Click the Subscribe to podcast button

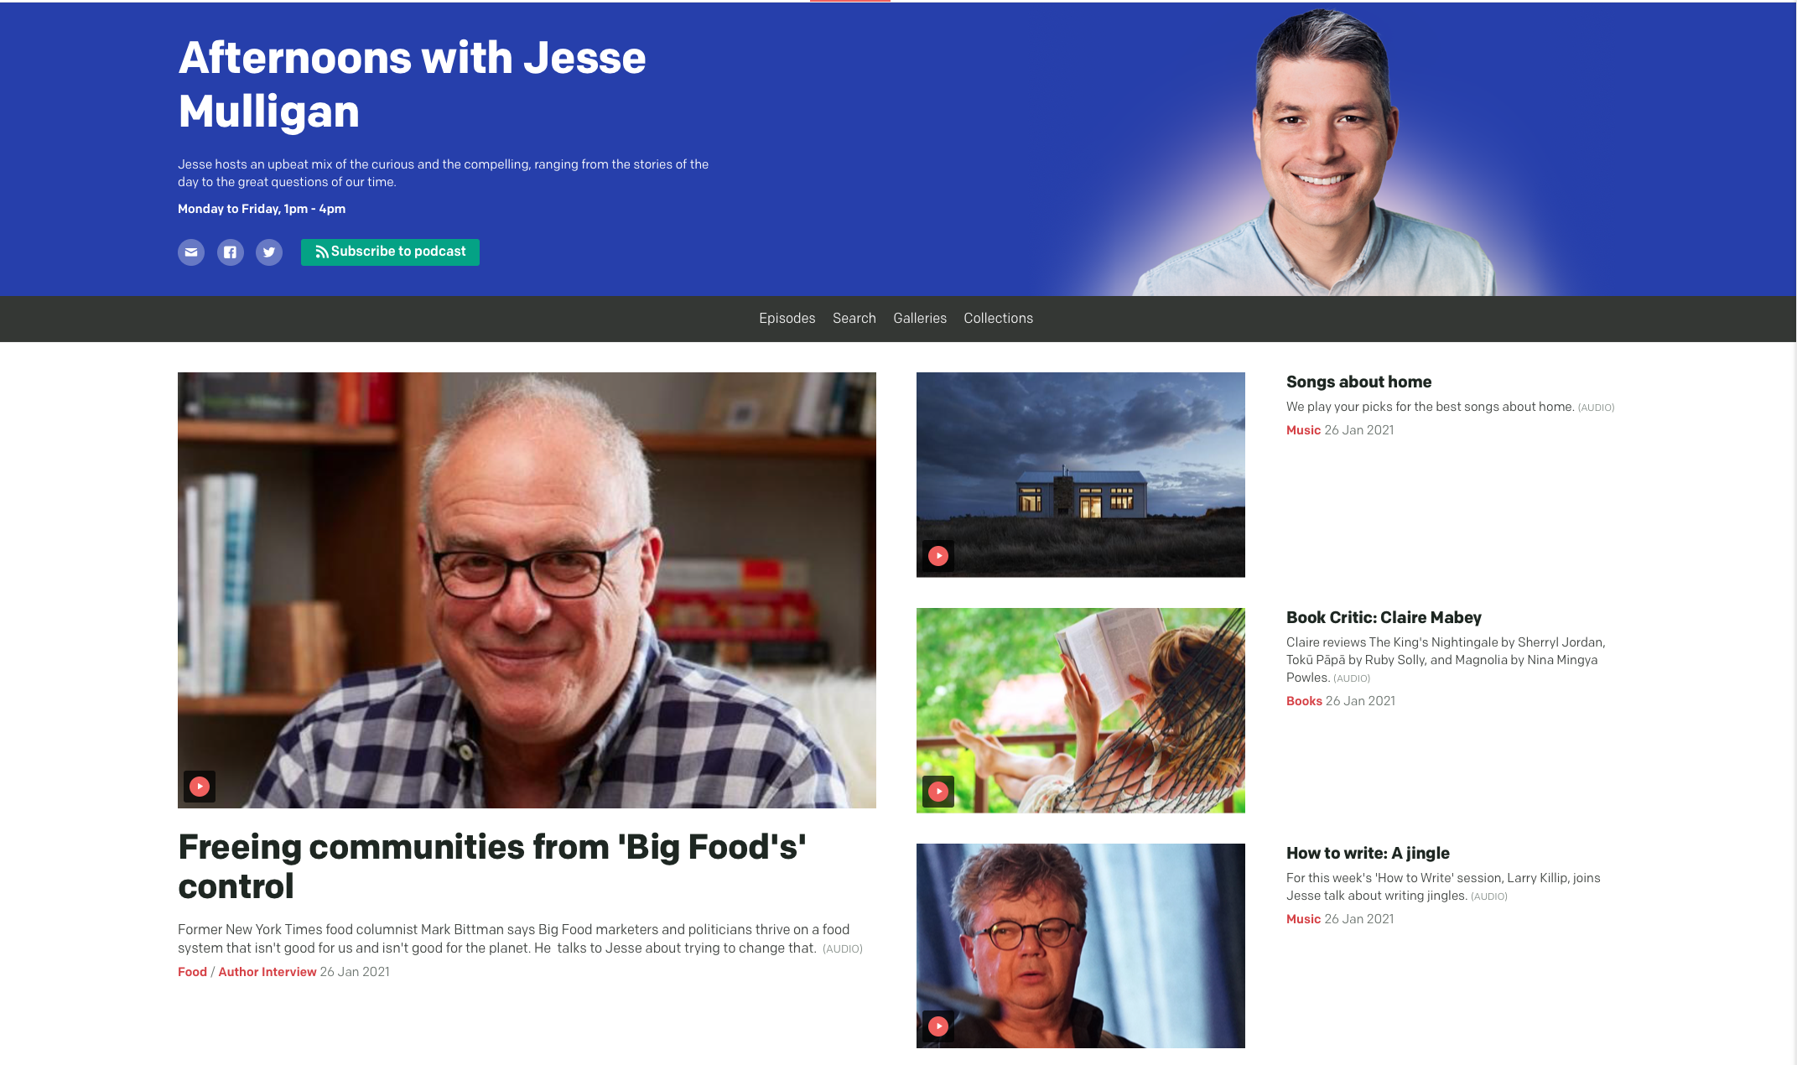390,252
